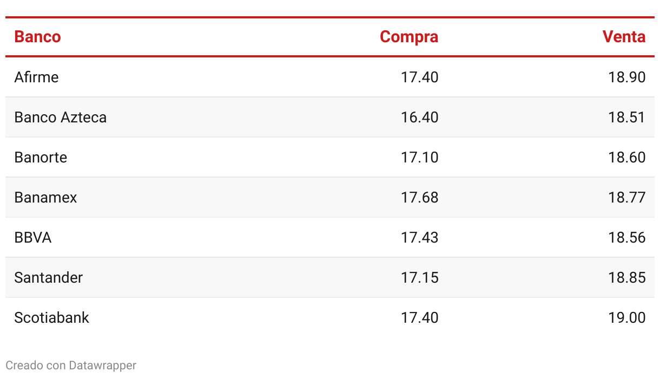Select the Santander bank name cell
This screenshot has height=378, width=660.
48,277
